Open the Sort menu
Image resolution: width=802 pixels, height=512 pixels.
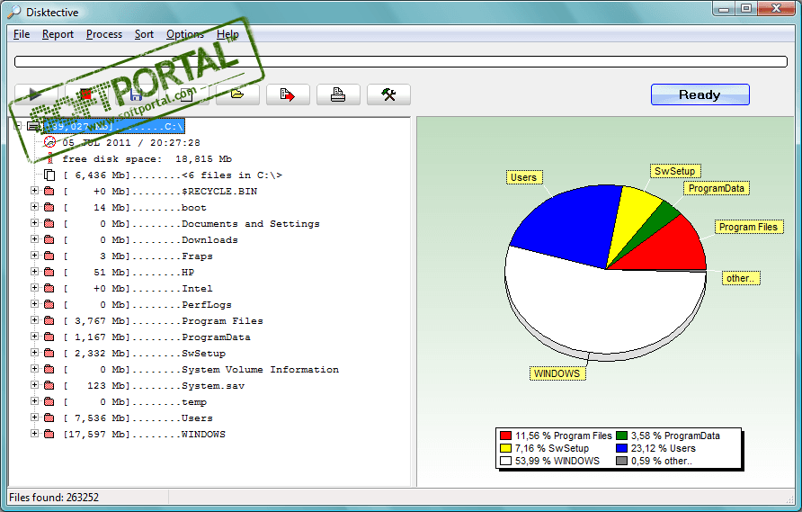pos(144,34)
